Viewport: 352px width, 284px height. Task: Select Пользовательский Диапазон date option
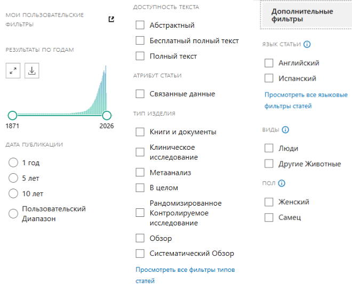(x=13, y=214)
